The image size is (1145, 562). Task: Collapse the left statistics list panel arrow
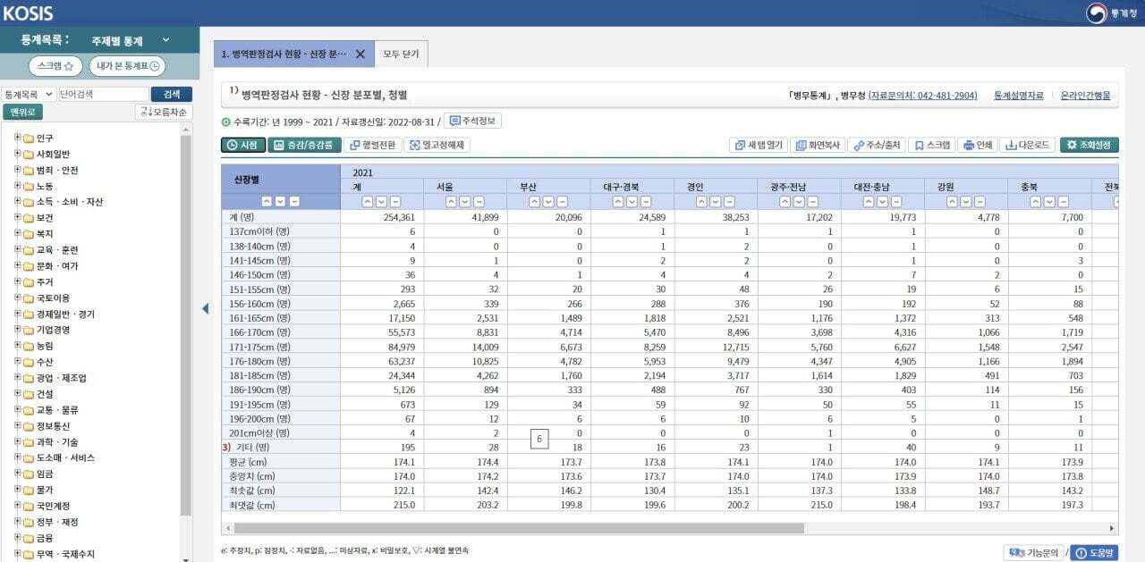click(x=205, y=308)
